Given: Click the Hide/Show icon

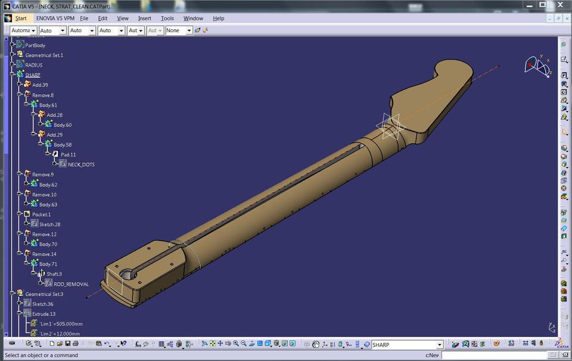Looking at the screenshot, I should [285, 344].
